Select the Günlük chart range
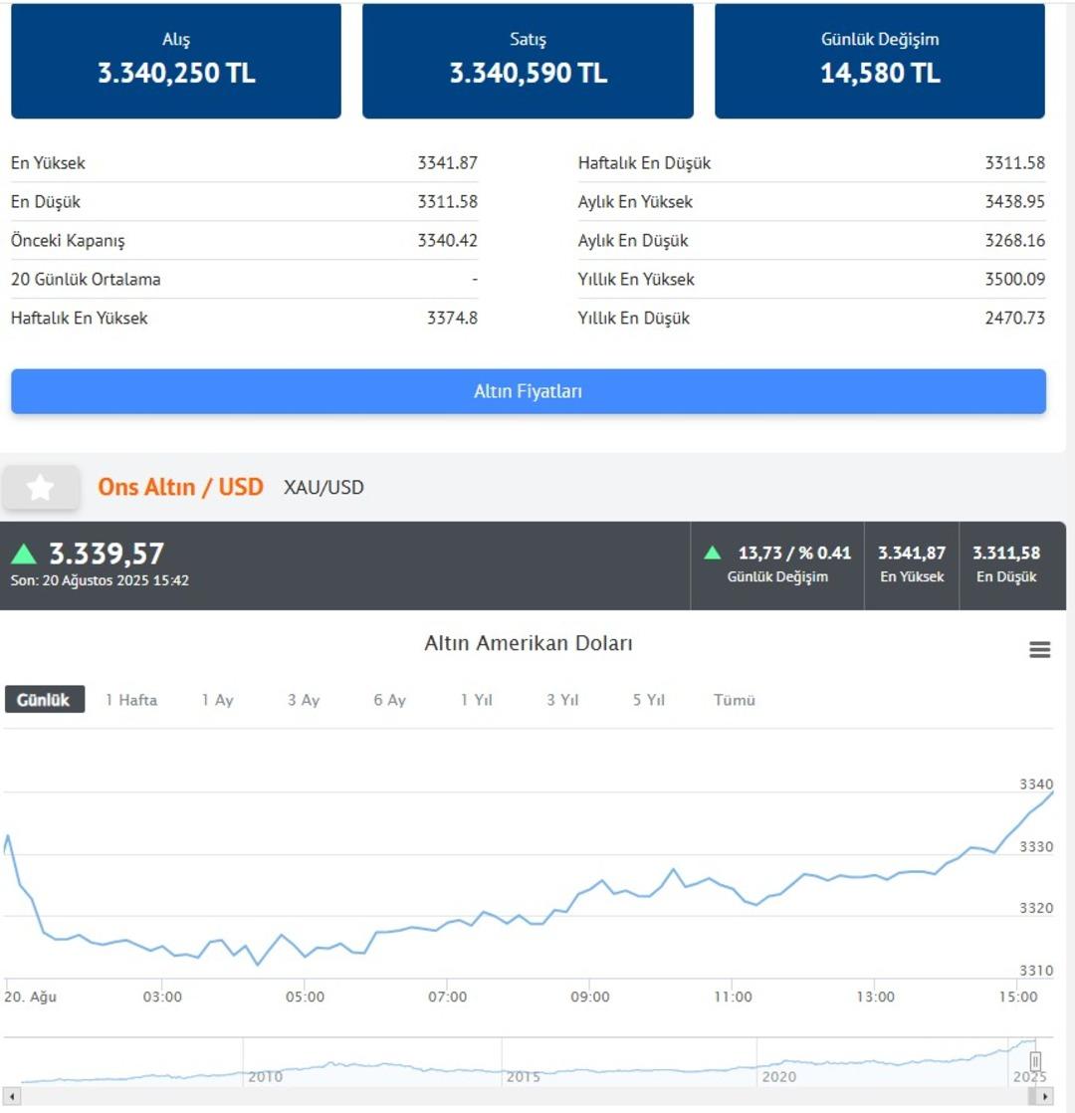The width and height of the screenshot is (1075, 1113). tap(44, 699)
